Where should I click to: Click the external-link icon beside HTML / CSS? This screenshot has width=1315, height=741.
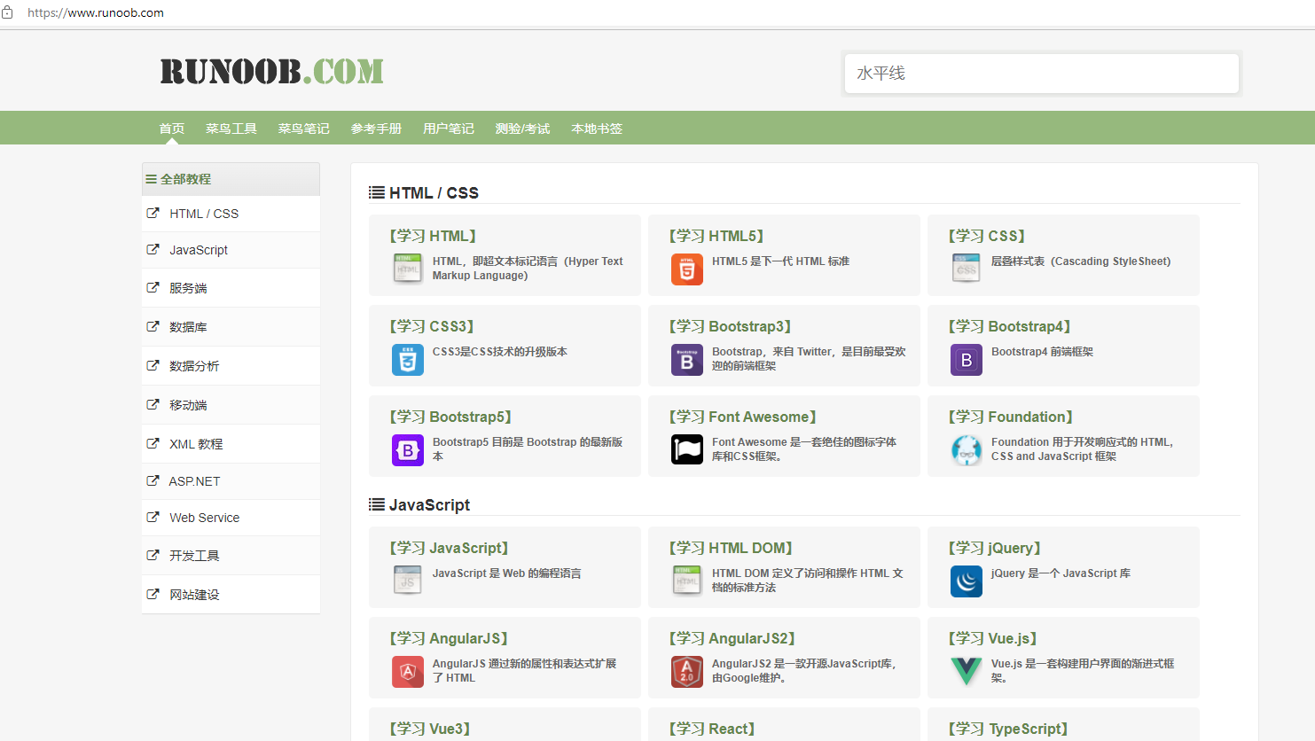coord(153,213)
